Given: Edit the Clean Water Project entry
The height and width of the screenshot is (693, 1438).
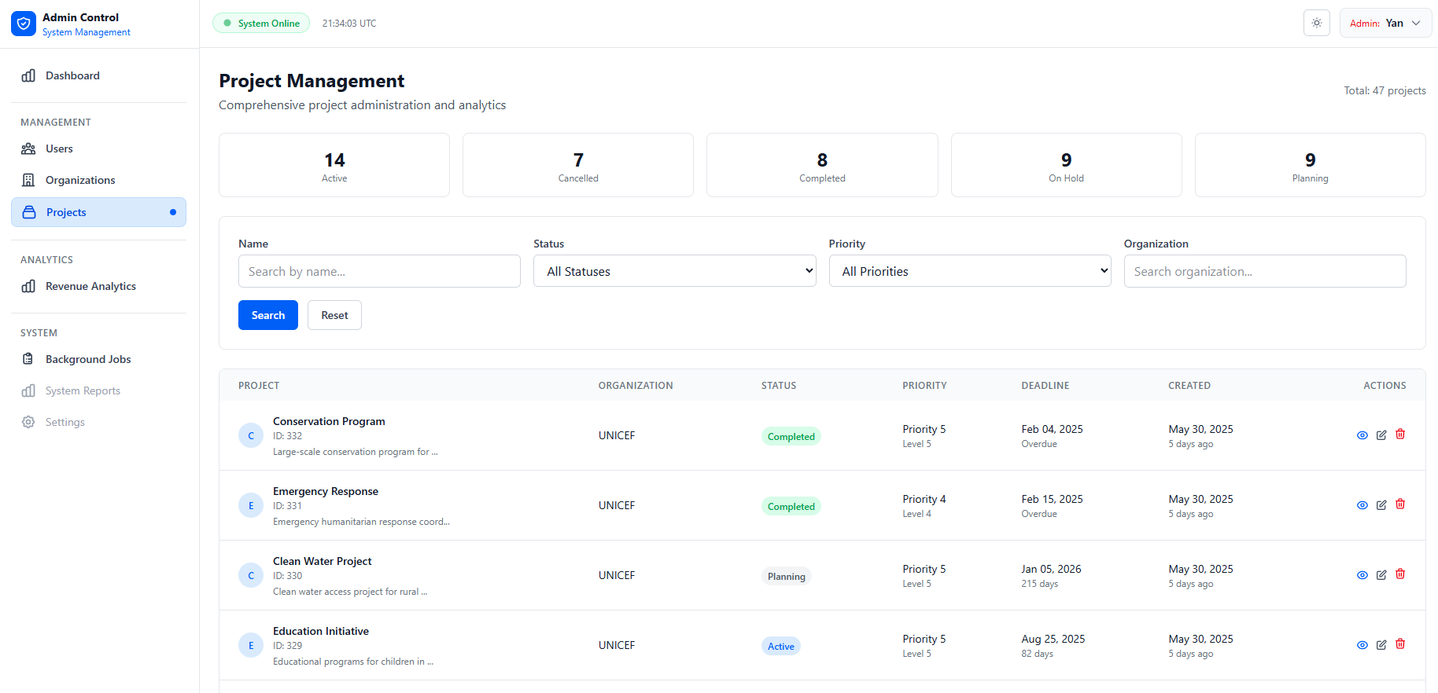Looking at the screenshot, I should tap(1381, 575).
